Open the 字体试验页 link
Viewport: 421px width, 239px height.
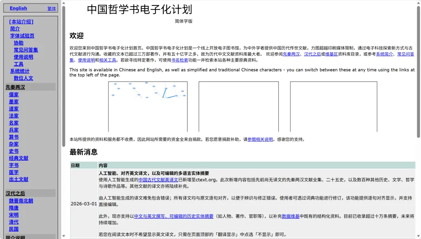22,36
